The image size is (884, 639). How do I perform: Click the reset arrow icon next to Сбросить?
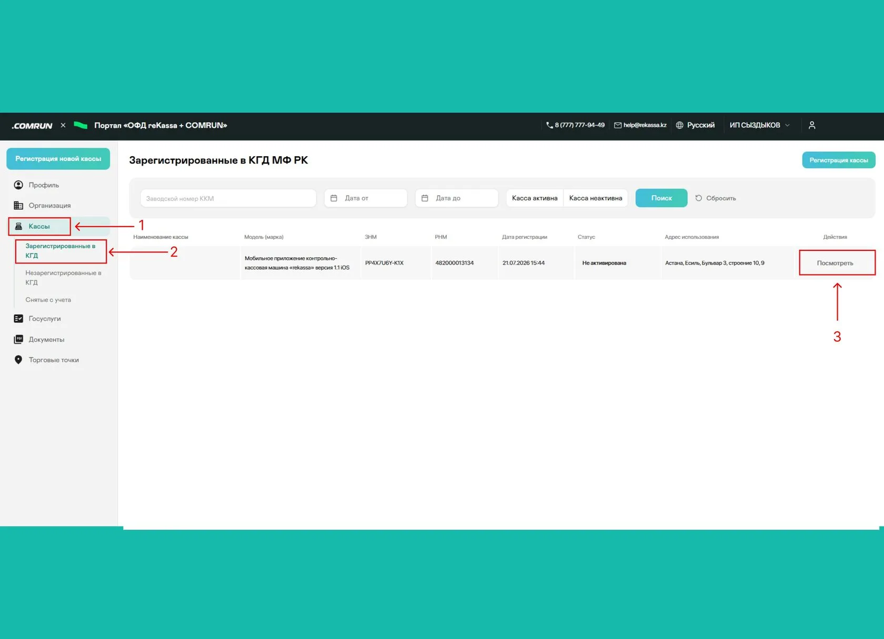(x=699, y=198)
